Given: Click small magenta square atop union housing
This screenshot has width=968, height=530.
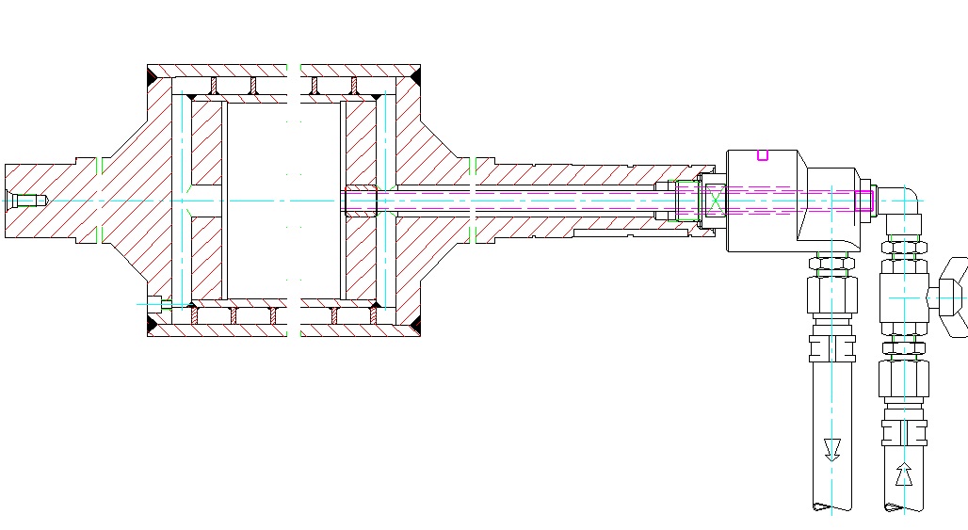Looking at the screenshot, I should point(763,155).
